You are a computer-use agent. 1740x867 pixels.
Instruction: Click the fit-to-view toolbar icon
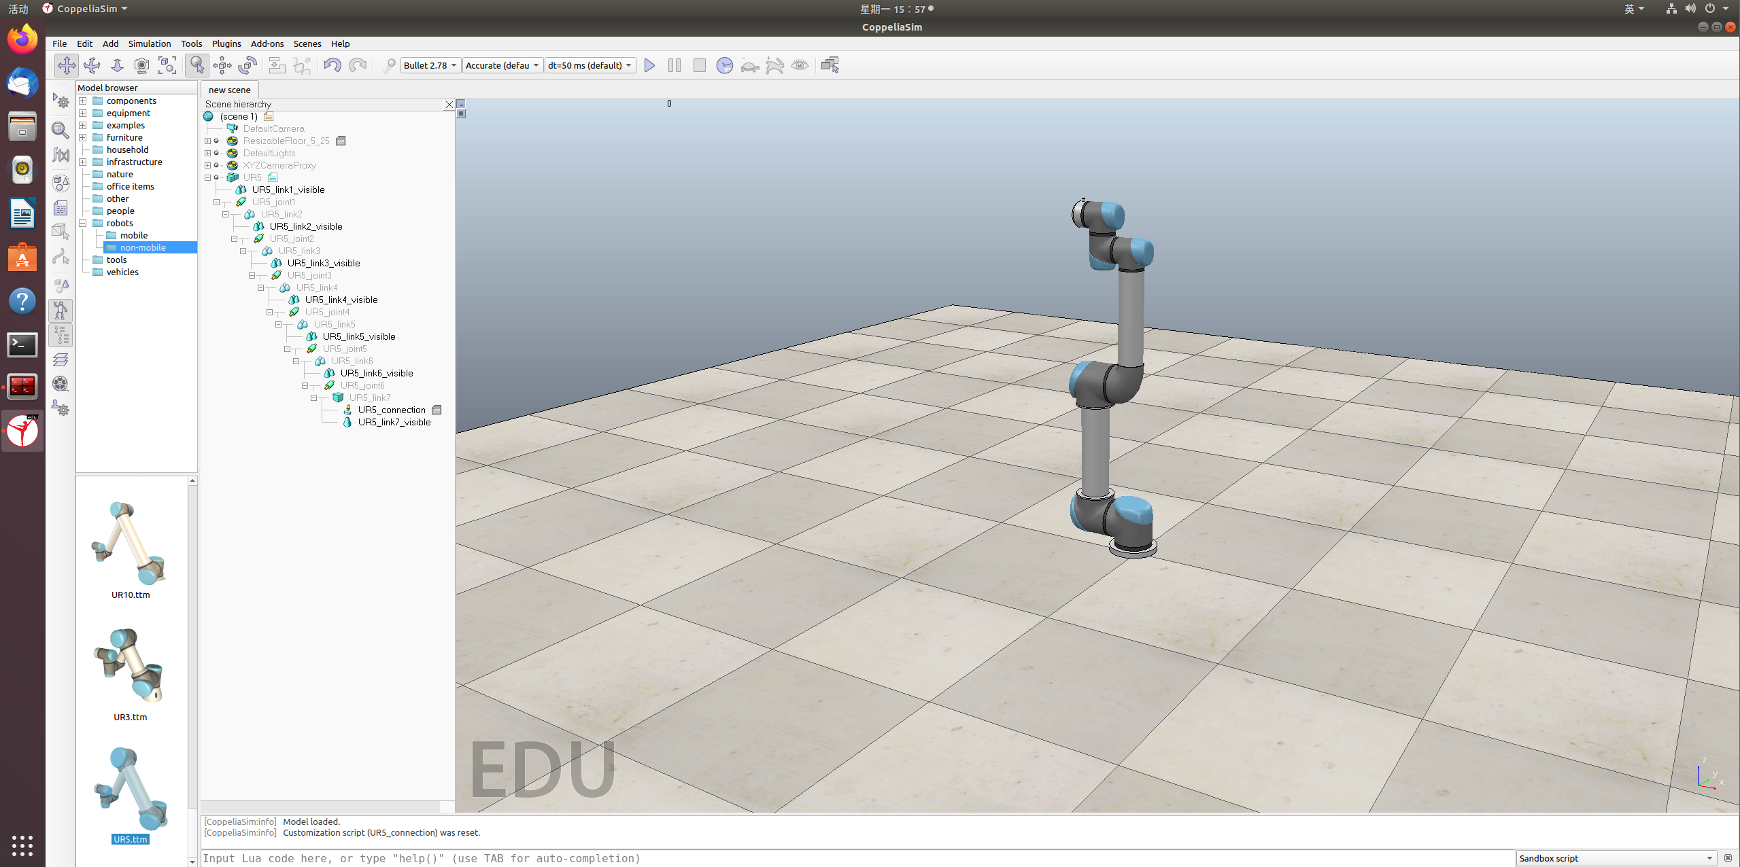167,65
